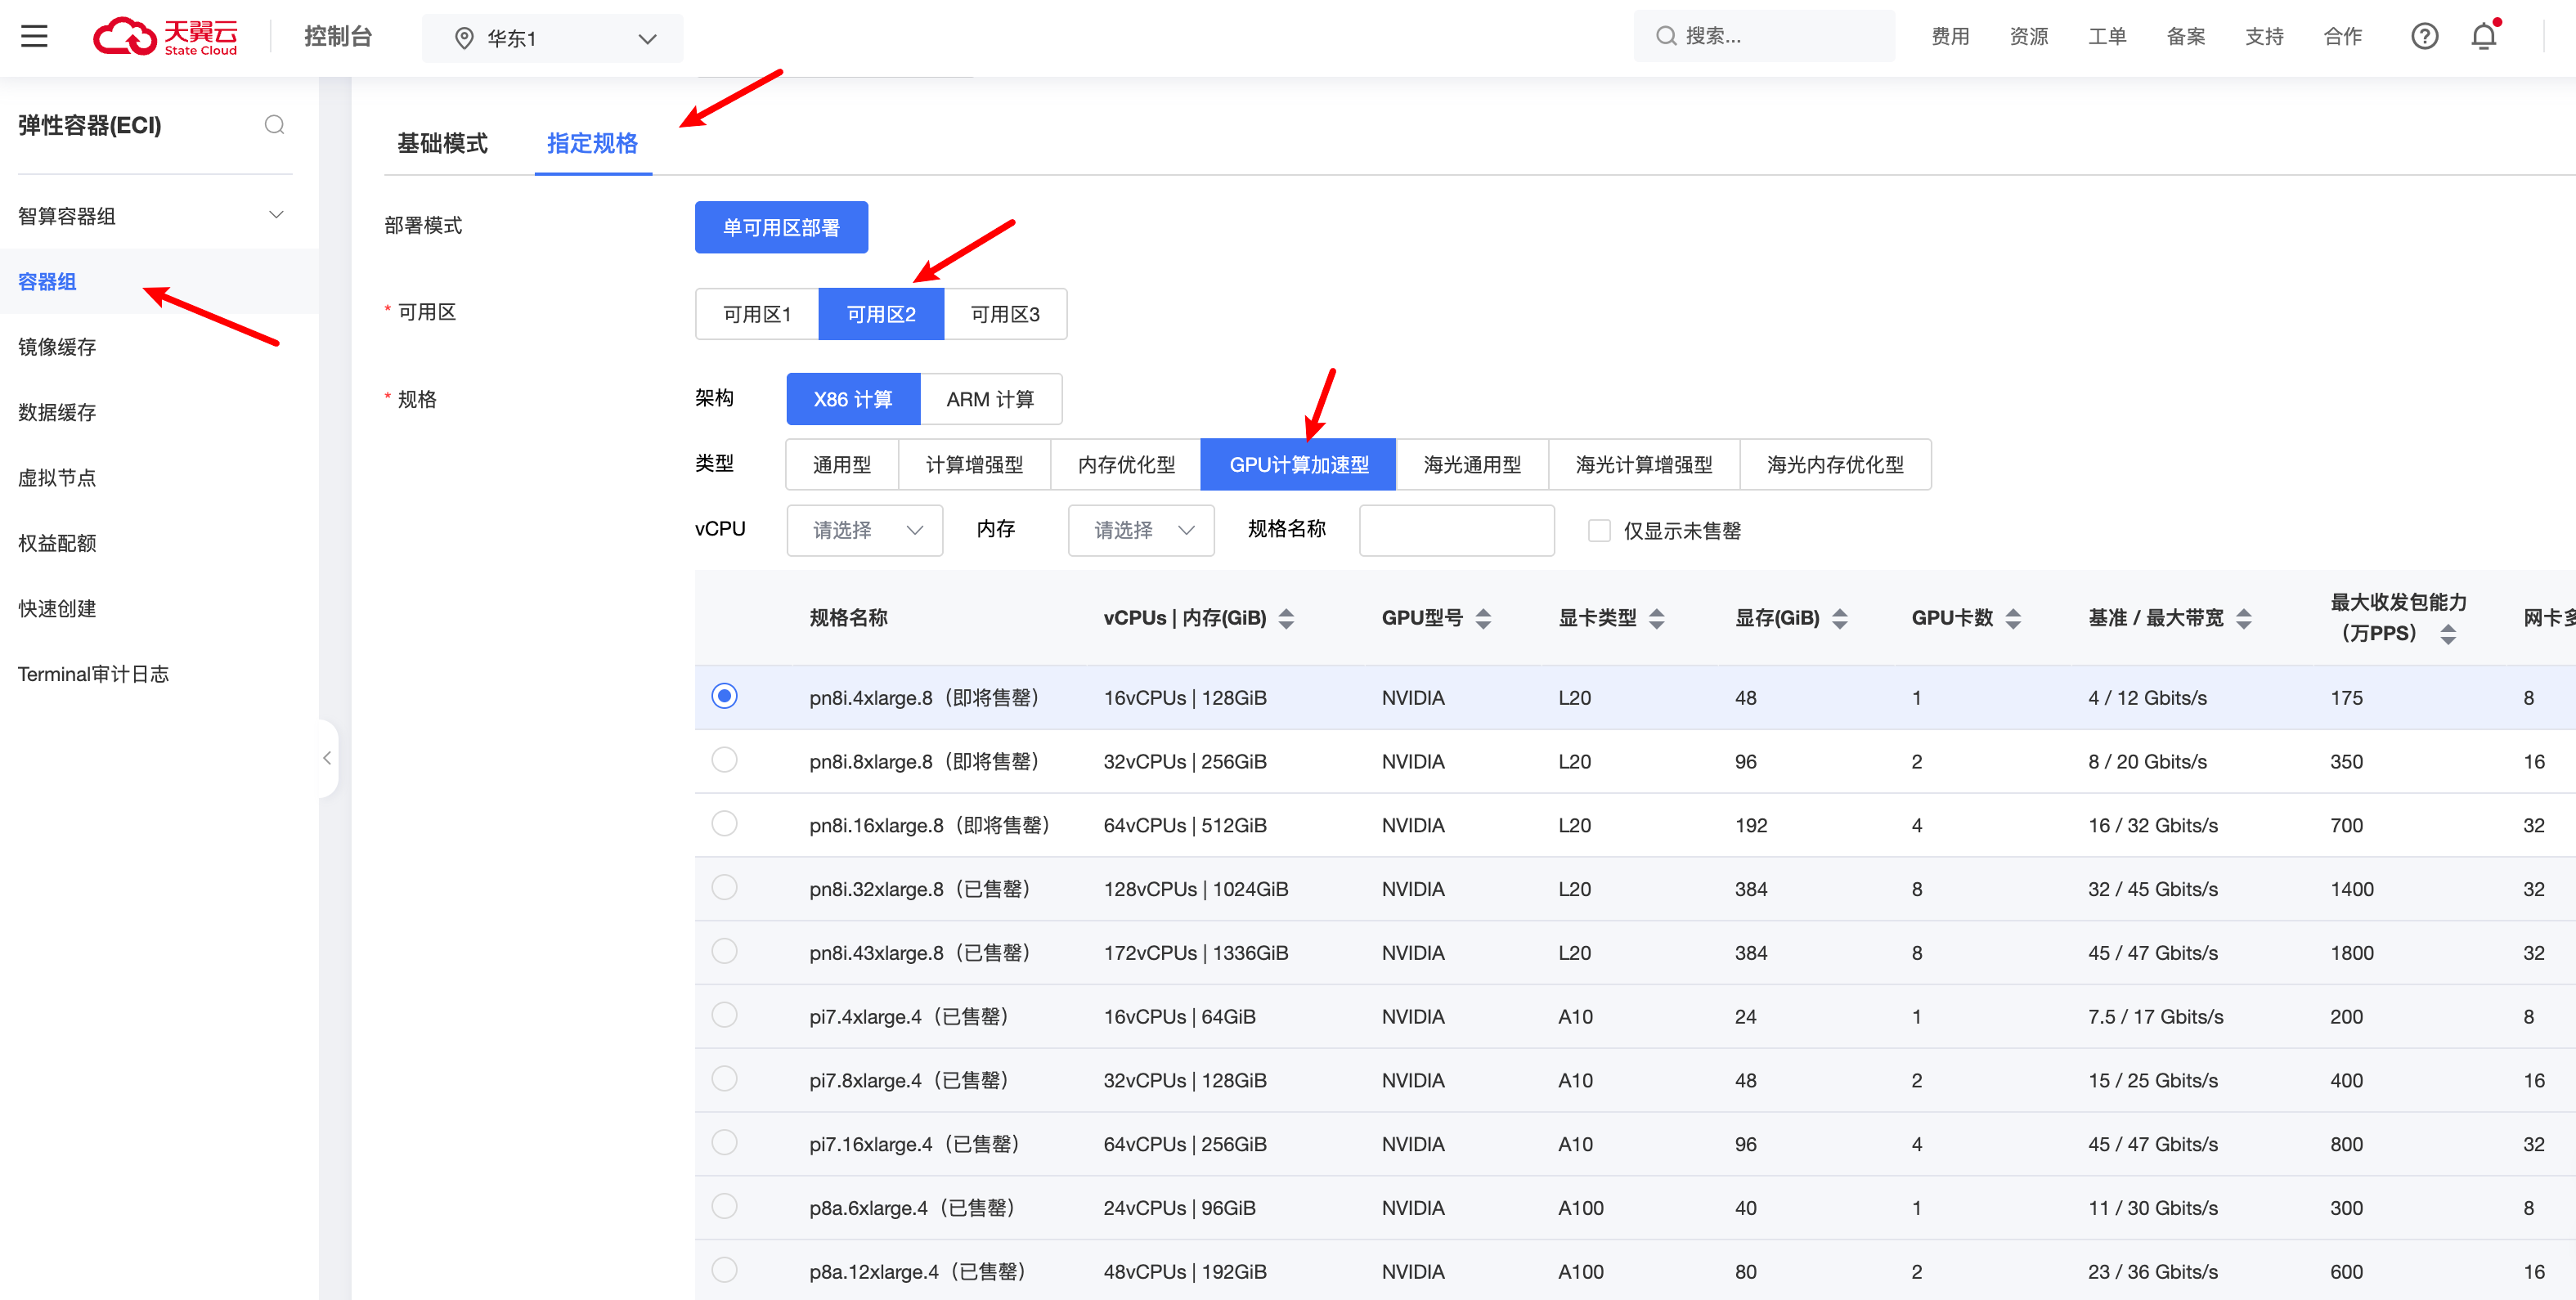This screenshot has height=1300, width=2576.
Task: Choose the ARM 计算 architecture button
Action: [990, 400]
